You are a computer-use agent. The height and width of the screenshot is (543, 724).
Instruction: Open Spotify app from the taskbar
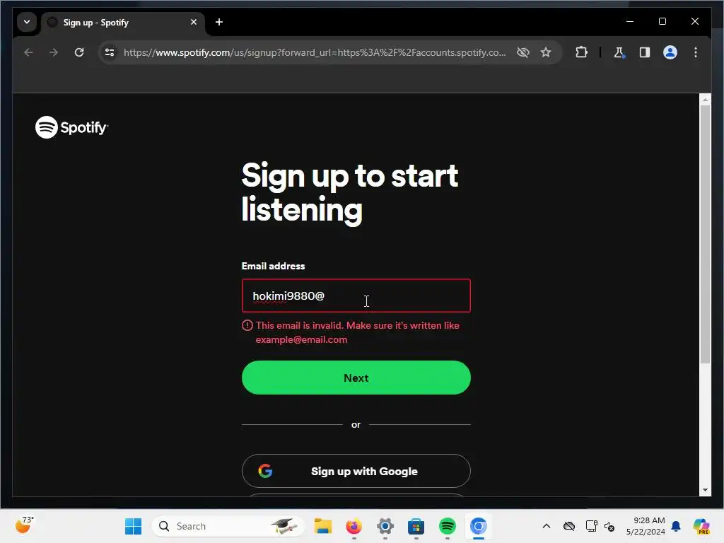pos(447,526)
